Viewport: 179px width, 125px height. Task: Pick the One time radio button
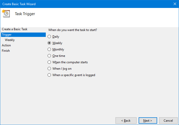49,56
